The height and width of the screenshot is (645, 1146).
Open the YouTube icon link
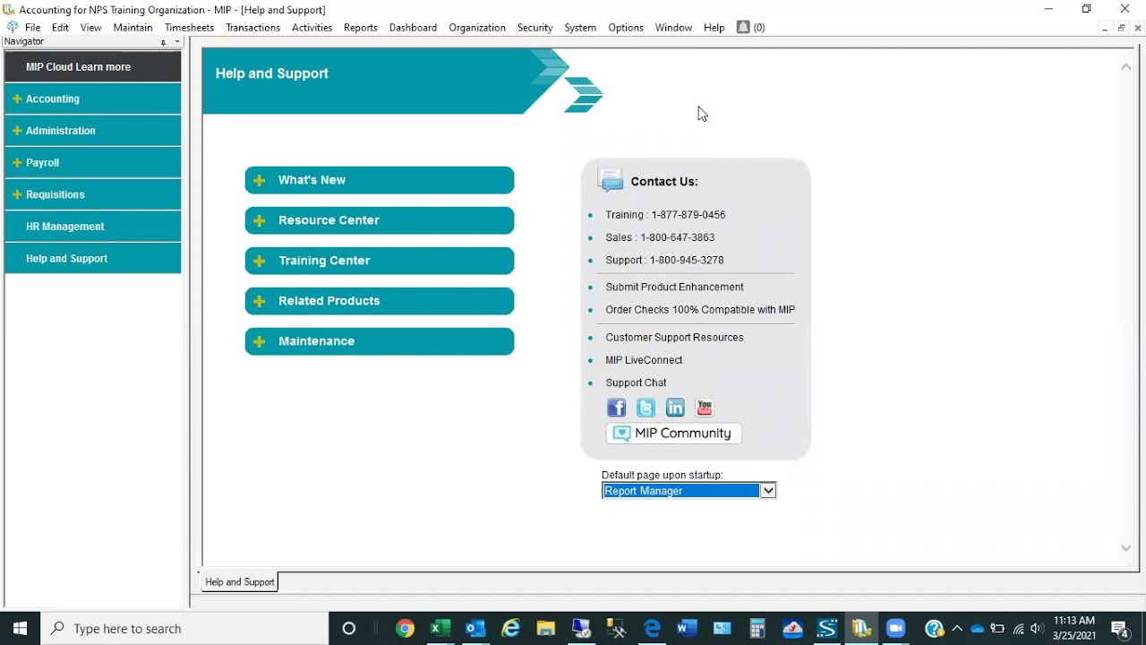(705, 408)
